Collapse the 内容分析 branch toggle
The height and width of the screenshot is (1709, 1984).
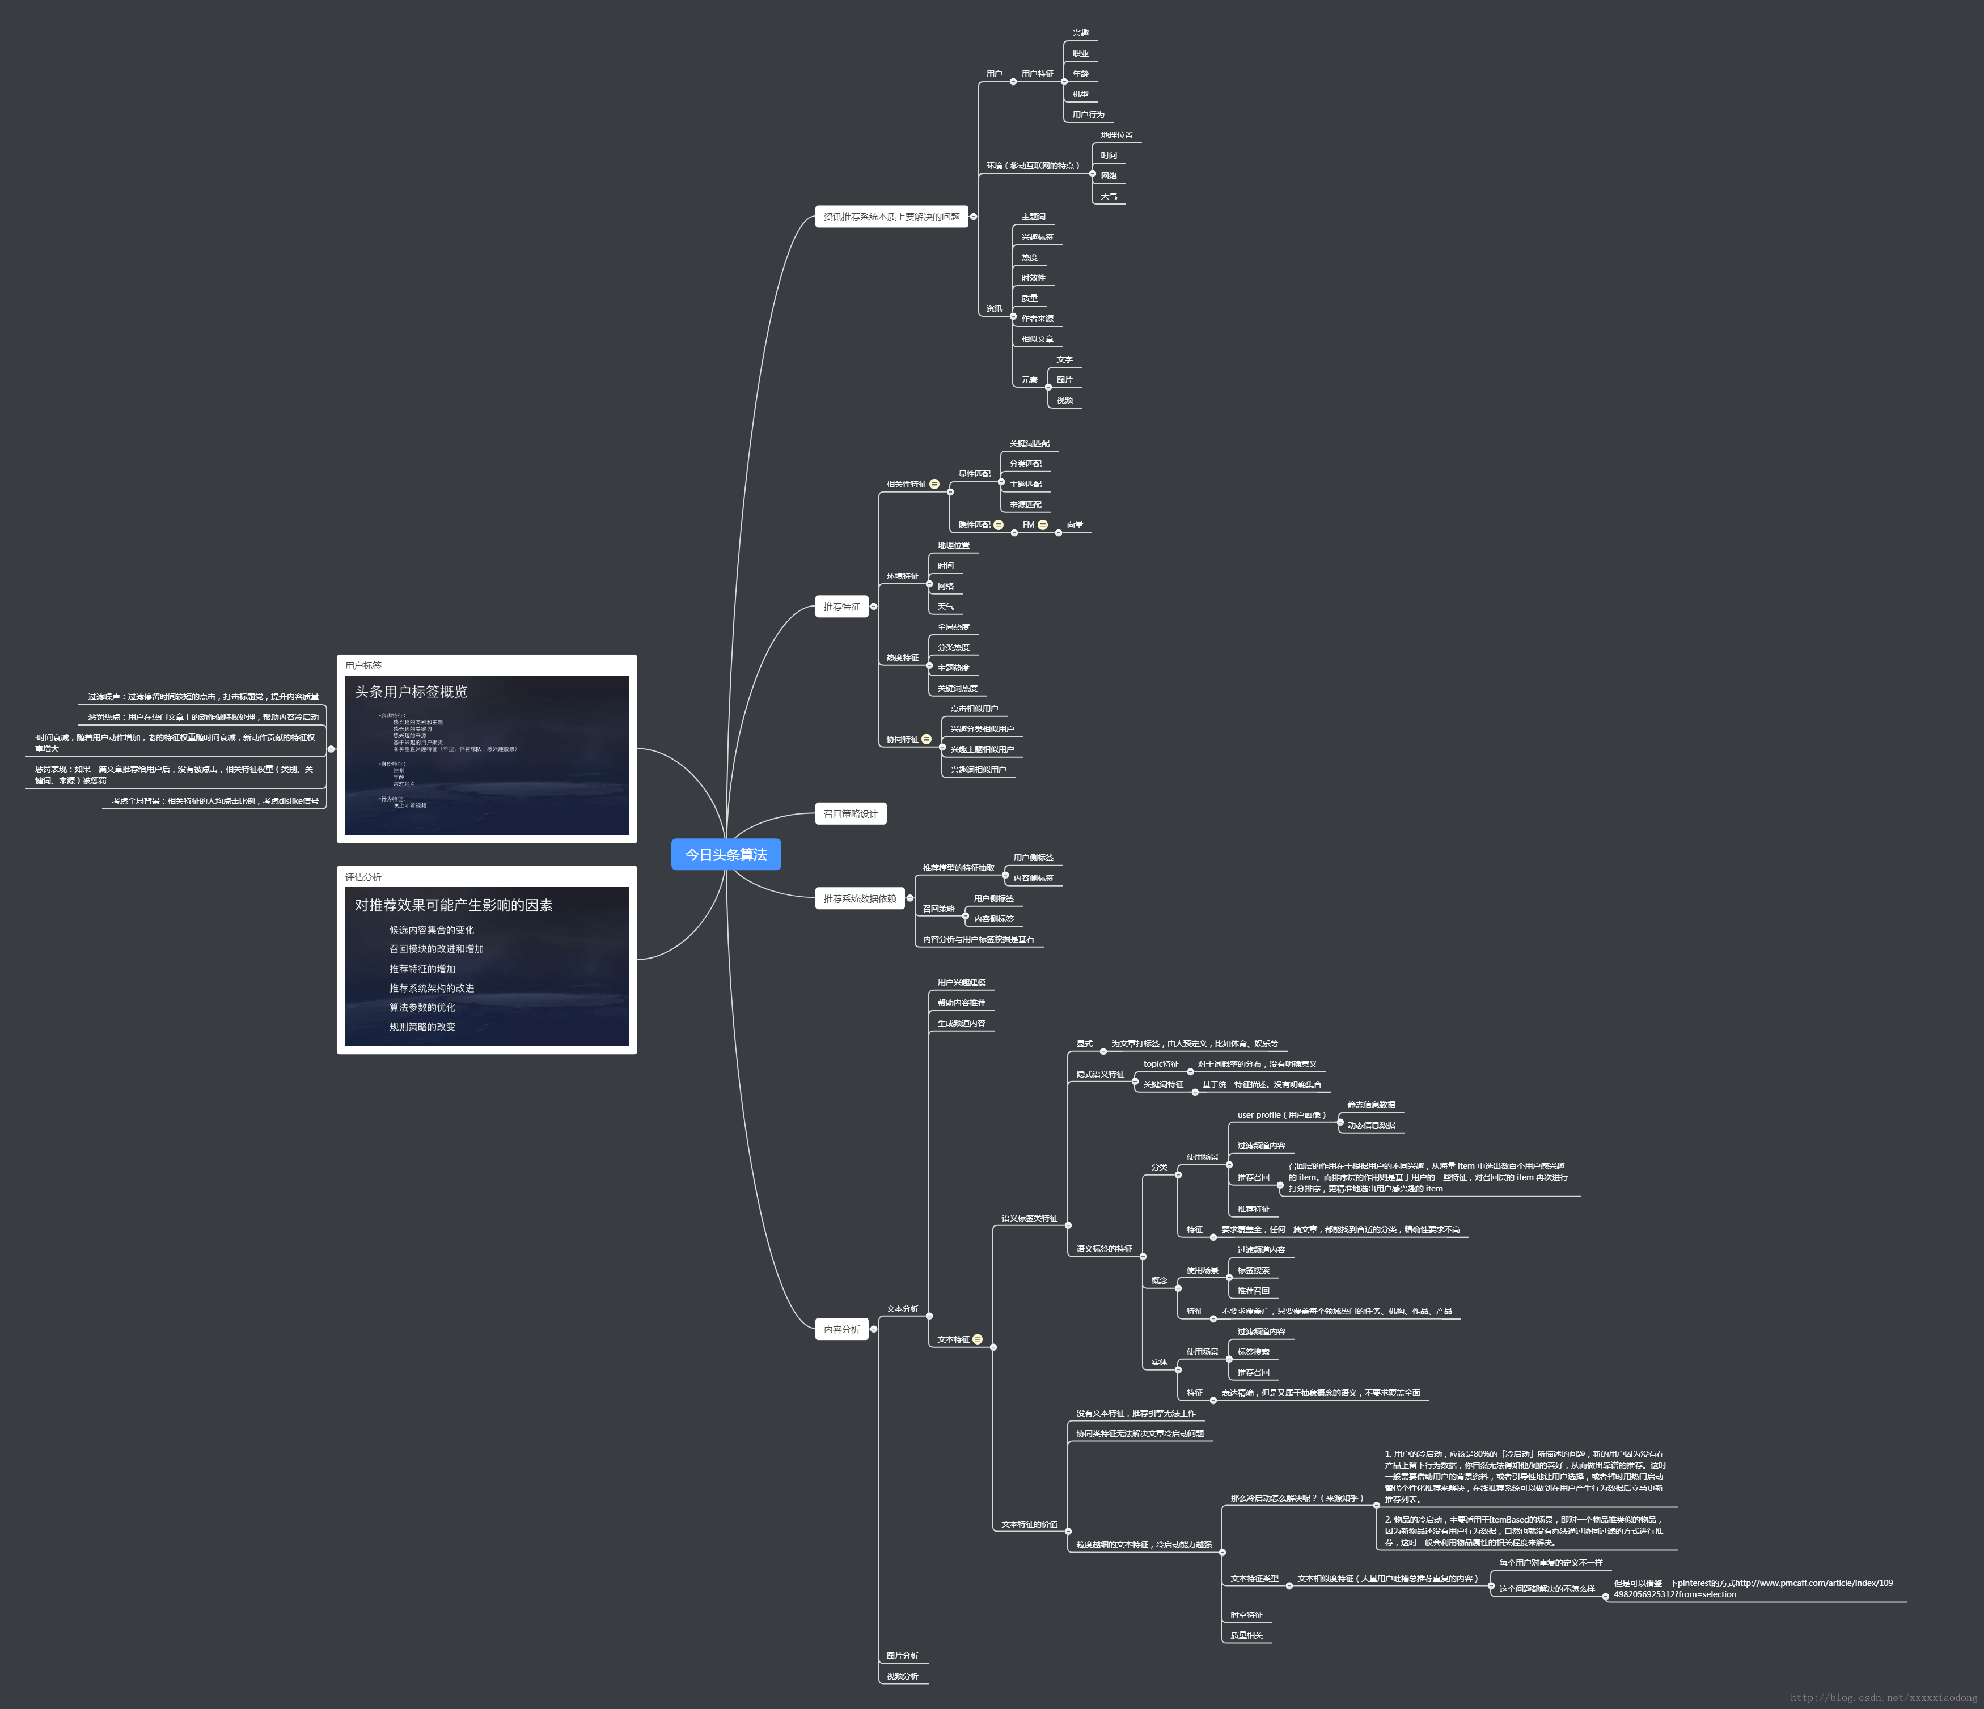point(873,1329)
